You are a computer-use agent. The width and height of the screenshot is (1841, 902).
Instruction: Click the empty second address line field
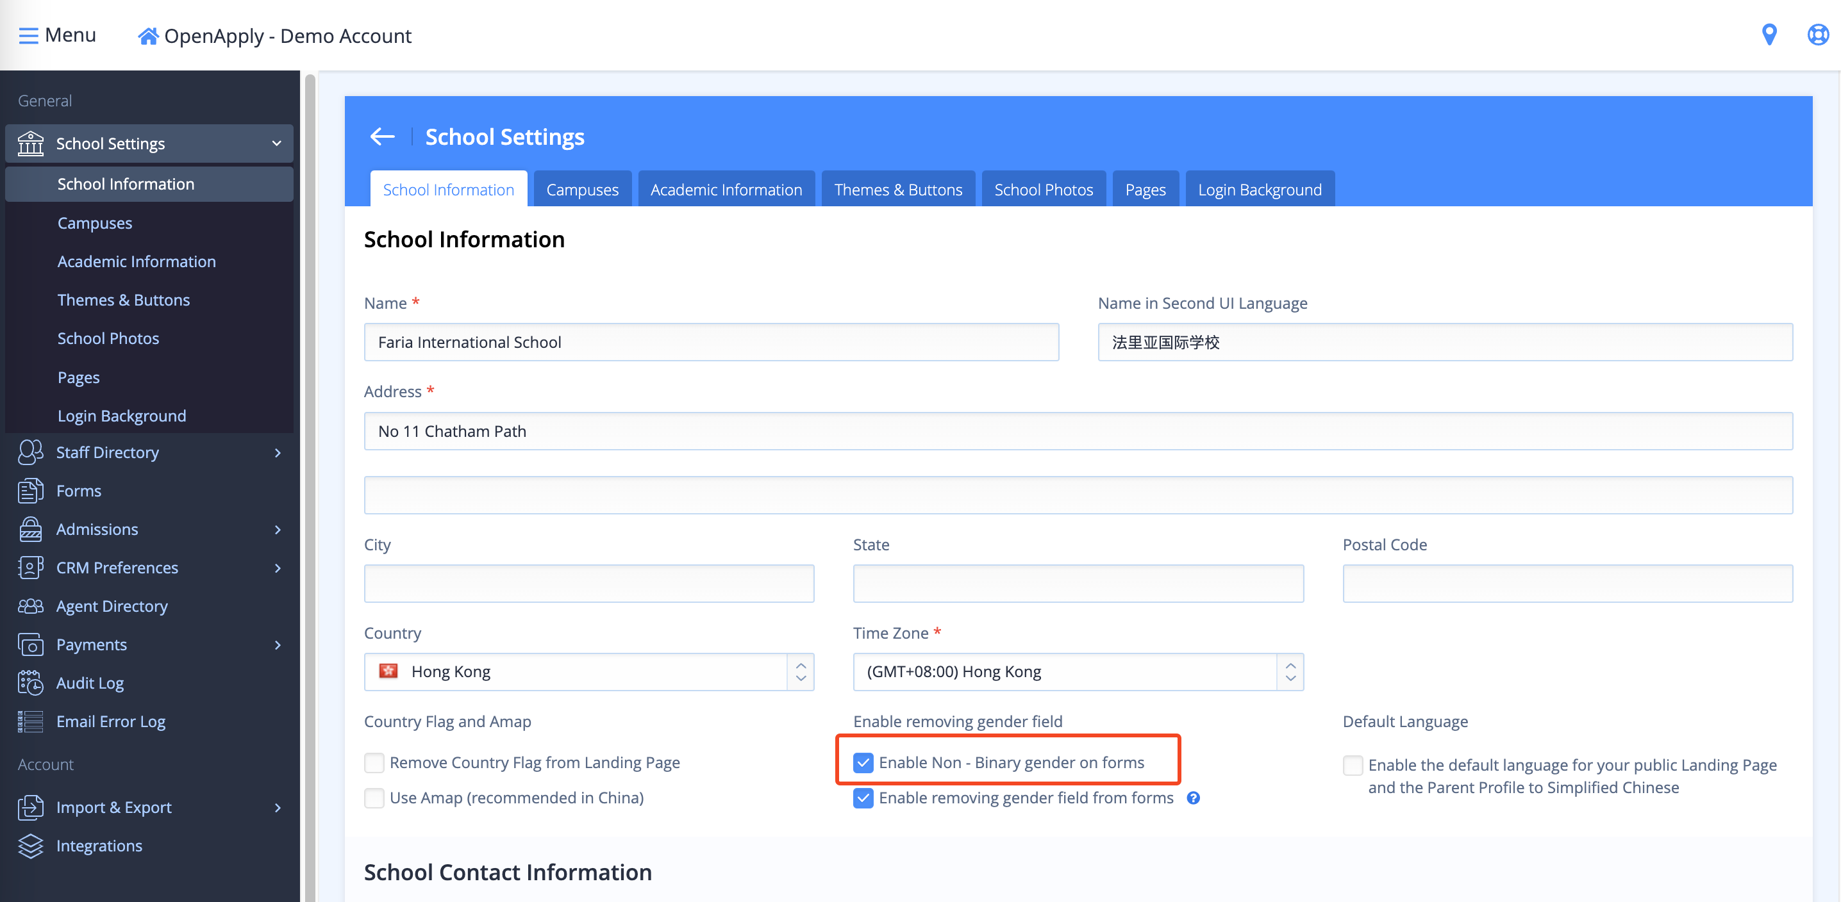pyautogui.click(x=1078, y=495)
